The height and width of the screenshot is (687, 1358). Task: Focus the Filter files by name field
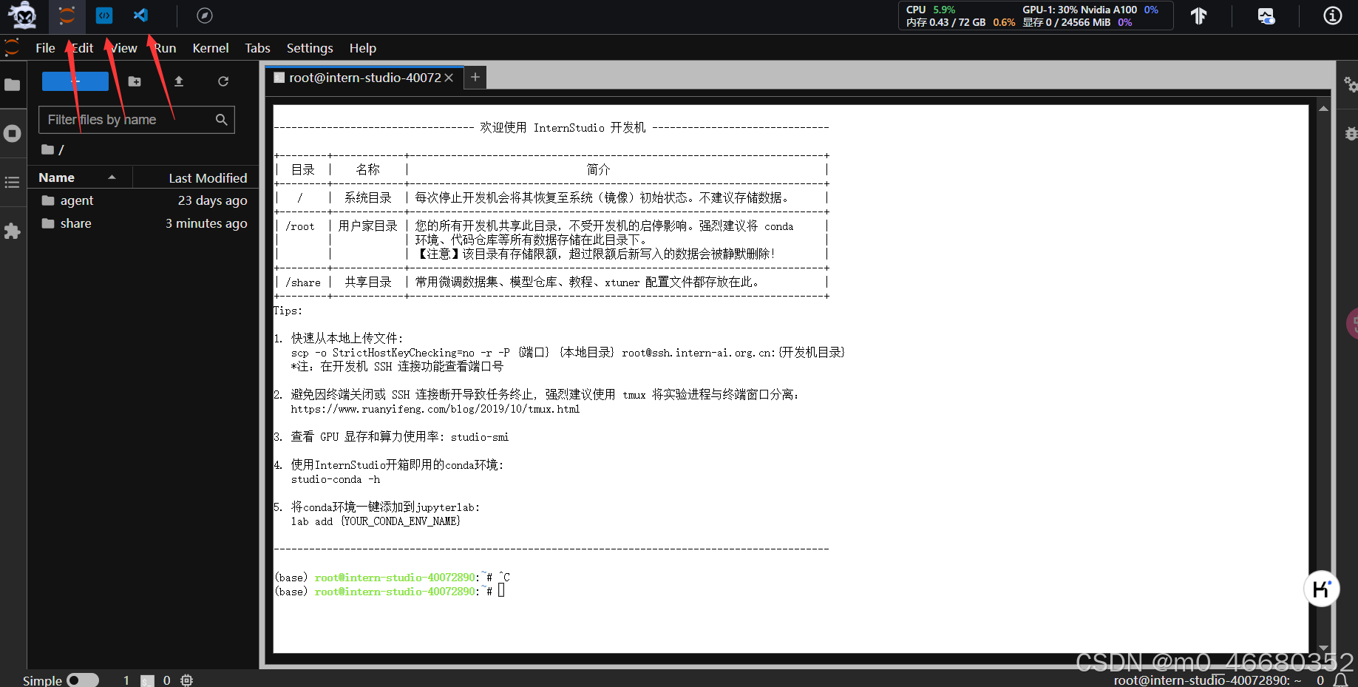coord(137,120)
